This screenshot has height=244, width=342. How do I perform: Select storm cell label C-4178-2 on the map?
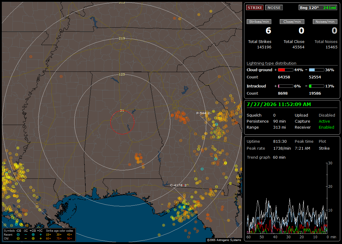click(x=179, y=185)
